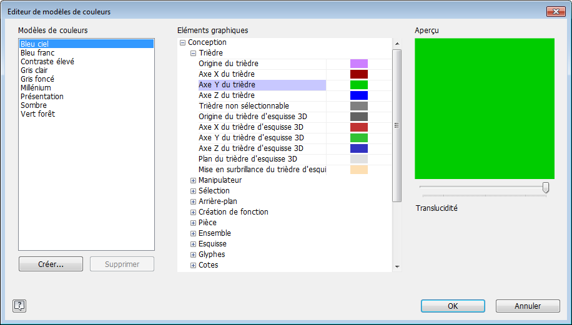This screenshot has width=572, height=325.
Task: Select the Mise en surbrillance du trièdre row
Action: tap(262, 170)
